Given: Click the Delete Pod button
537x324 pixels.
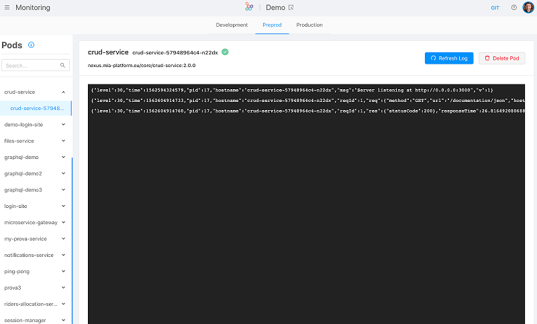Looking at the screenshot, I should [501, 58].
